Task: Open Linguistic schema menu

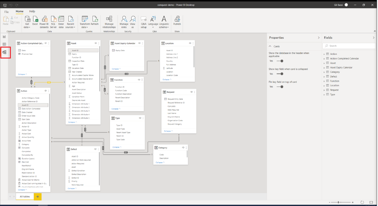Action: (164, 22)
